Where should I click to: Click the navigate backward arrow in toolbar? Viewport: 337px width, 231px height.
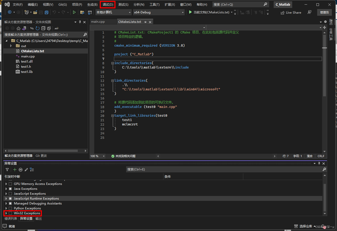pyautogui.click(x=10, y=12)
